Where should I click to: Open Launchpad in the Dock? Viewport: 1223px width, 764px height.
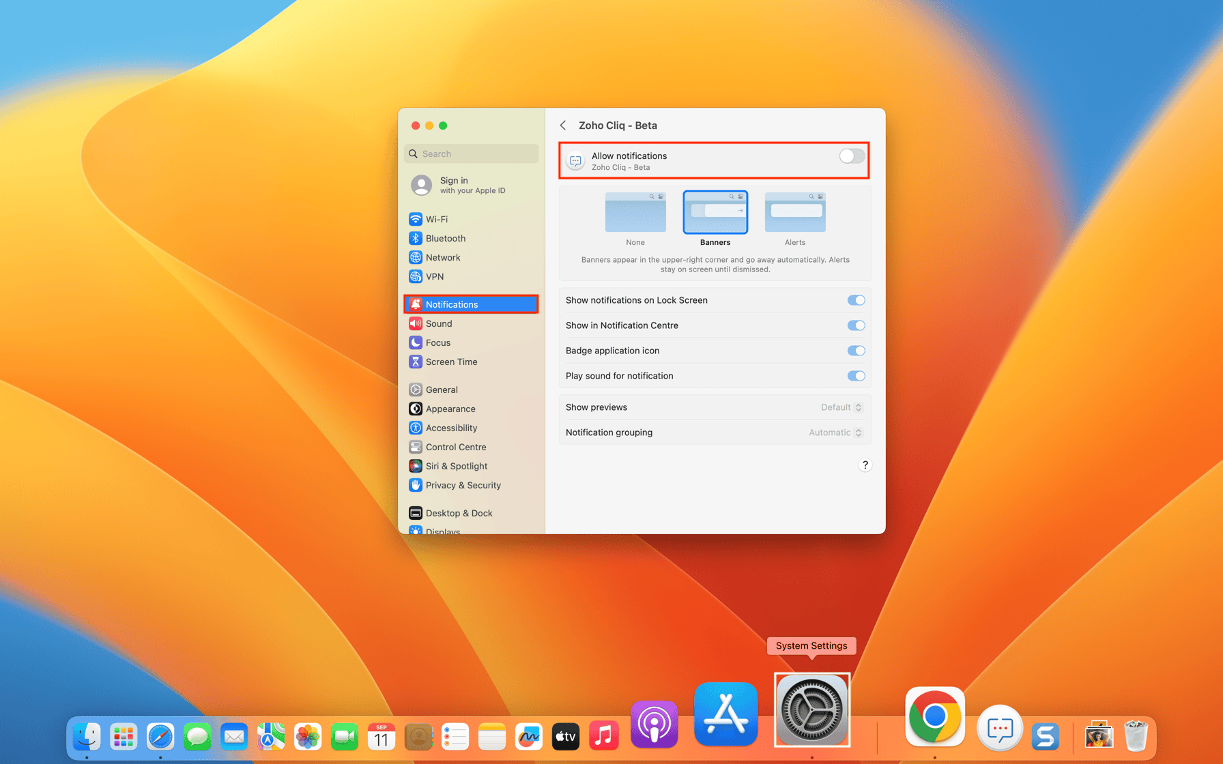(x=124, y=737)
